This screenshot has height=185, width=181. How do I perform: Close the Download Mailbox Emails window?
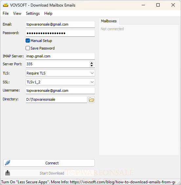(173, 5)
